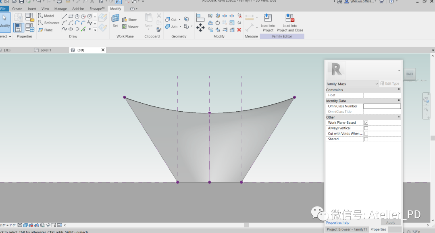Screen dimensions: 435x233
Task: Open the Autodesk Help icon
Action: tap(391, 1)
